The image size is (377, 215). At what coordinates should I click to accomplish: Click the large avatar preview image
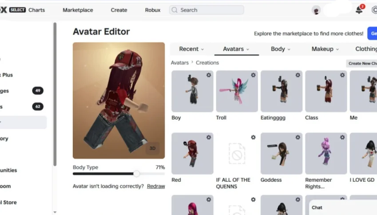point(119,100)
